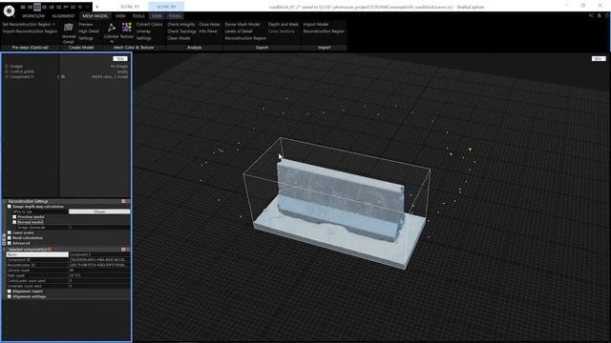The width and height of the screenshot is (611, 343).
Task: Expand Laser scans section
Action: (x=10, y=232)
